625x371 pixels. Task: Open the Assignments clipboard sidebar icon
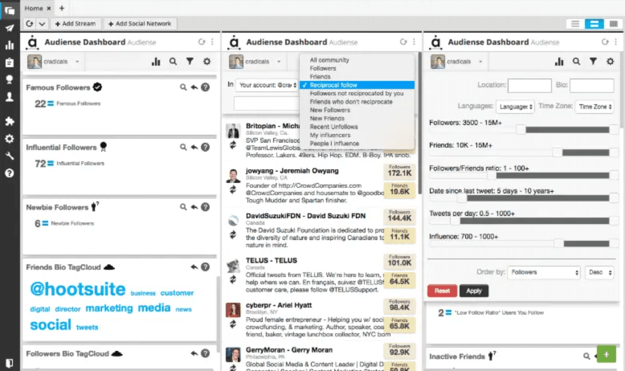point(10,63)
